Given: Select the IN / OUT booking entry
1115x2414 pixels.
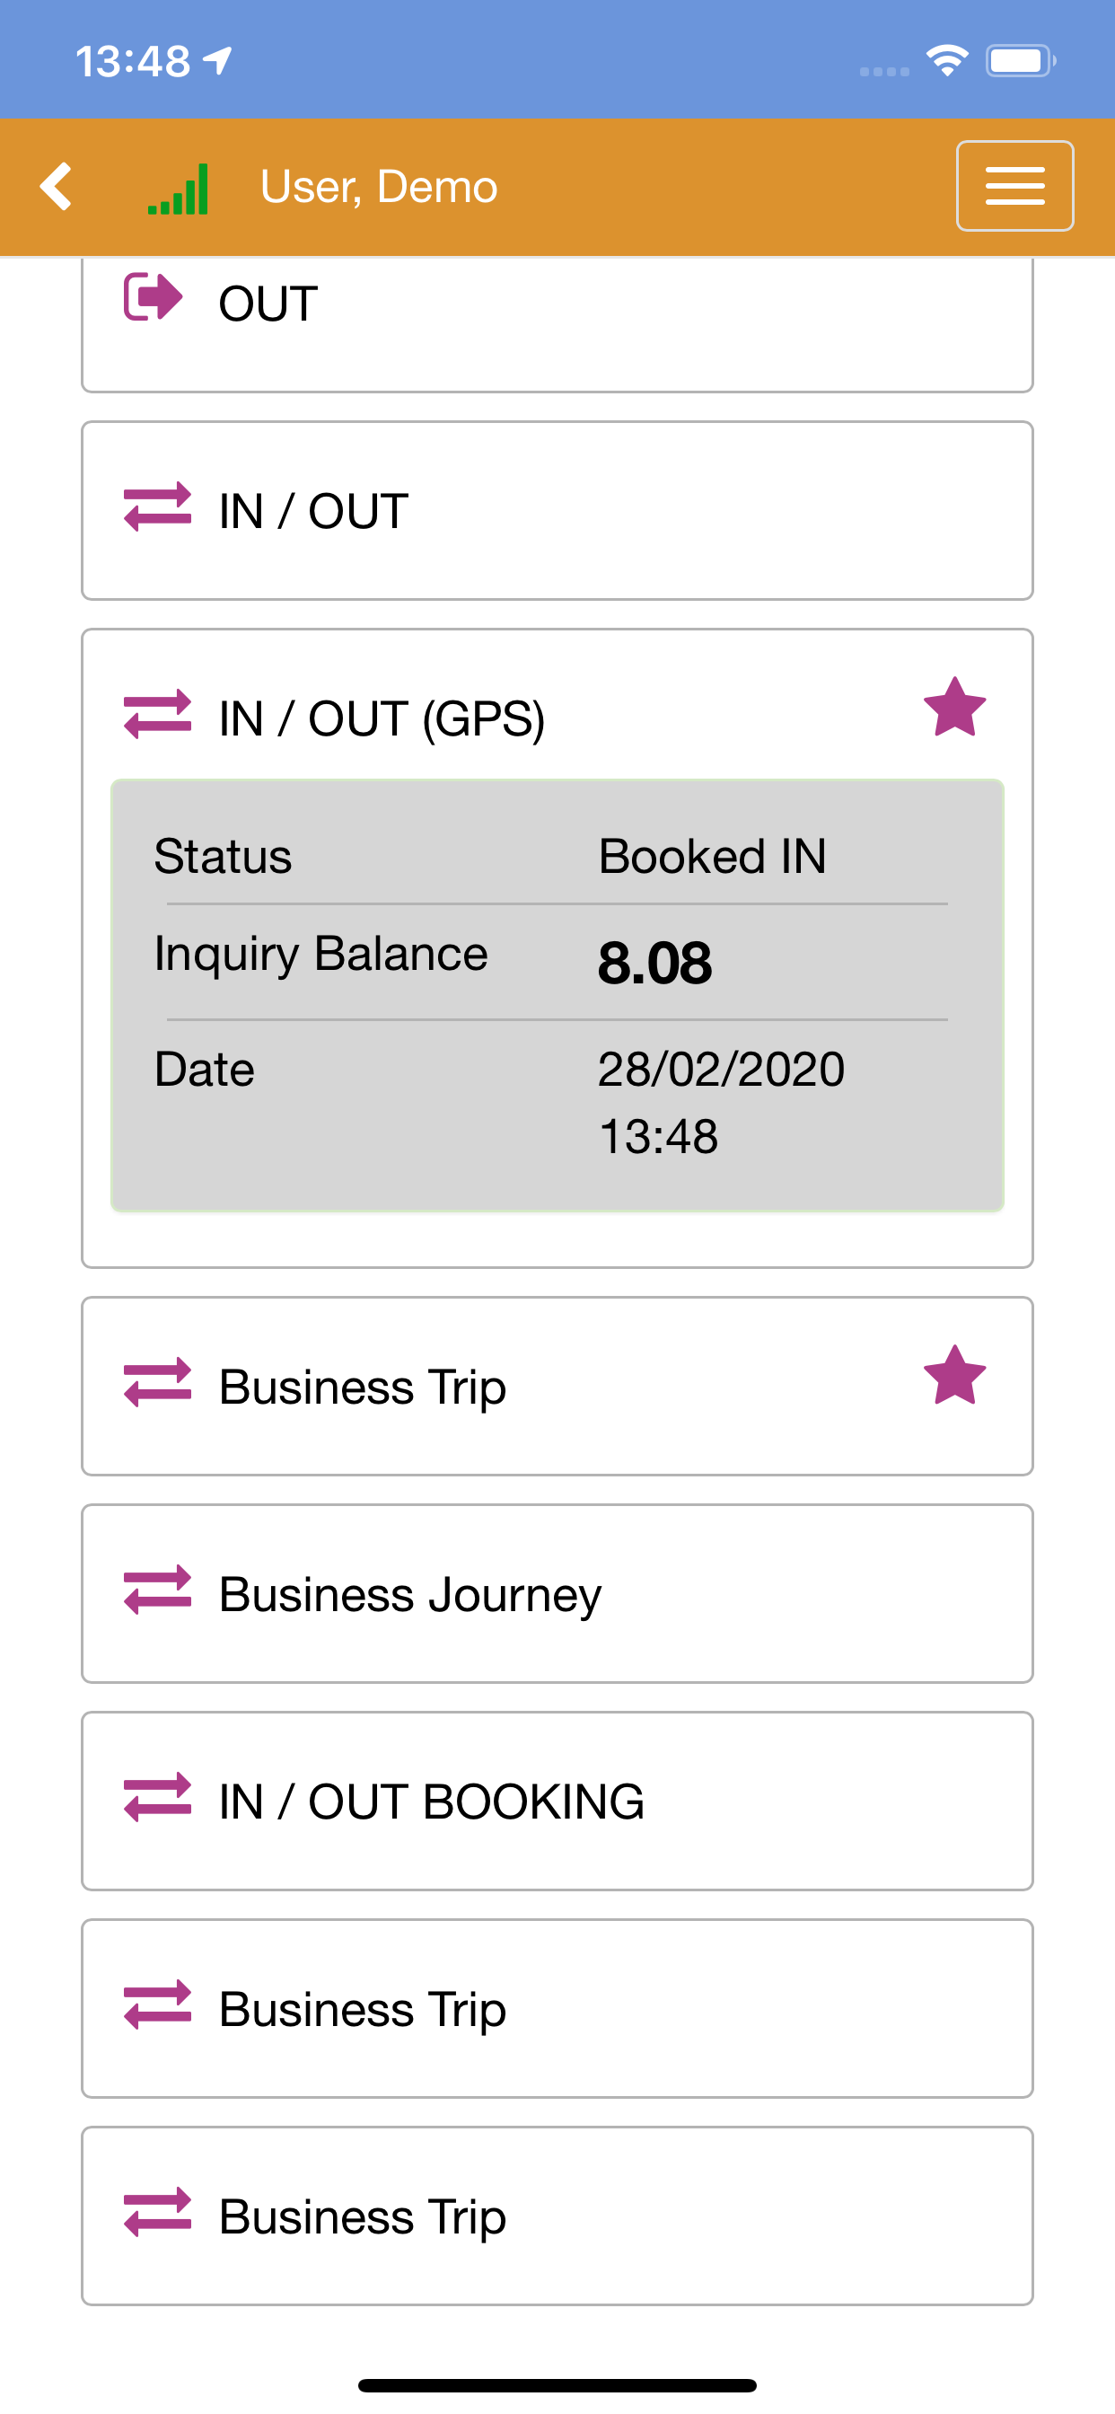Looking at the screenshot, I should tap(557, 511).
